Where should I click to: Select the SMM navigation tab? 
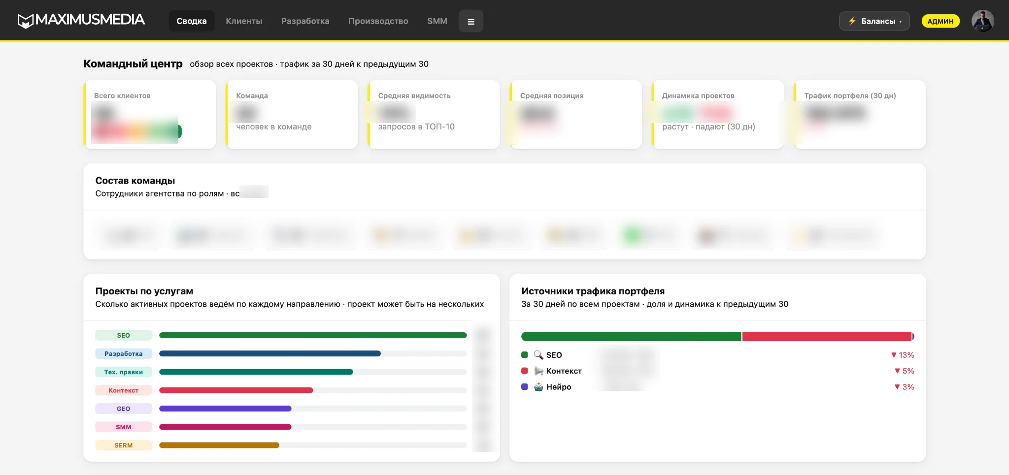click(437, 21)
